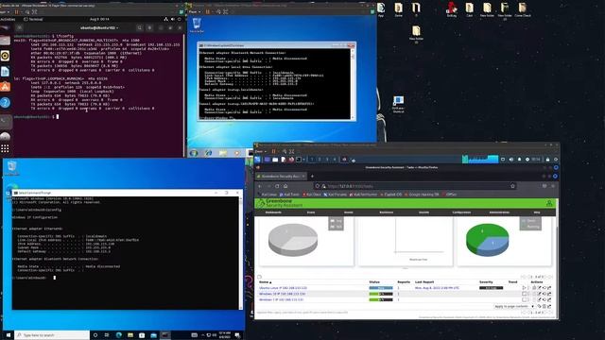605x340 pixels.
Task: Click scrollbar of Windows 7 command prompt
Action: (353, 84)
